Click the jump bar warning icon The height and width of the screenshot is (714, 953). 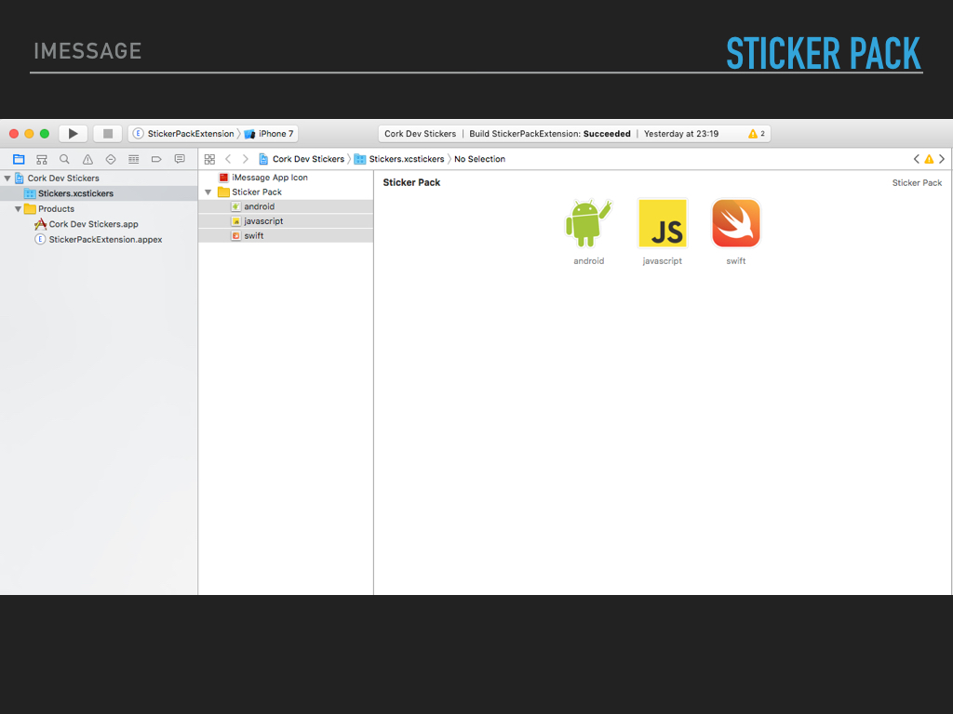point(929,159)
